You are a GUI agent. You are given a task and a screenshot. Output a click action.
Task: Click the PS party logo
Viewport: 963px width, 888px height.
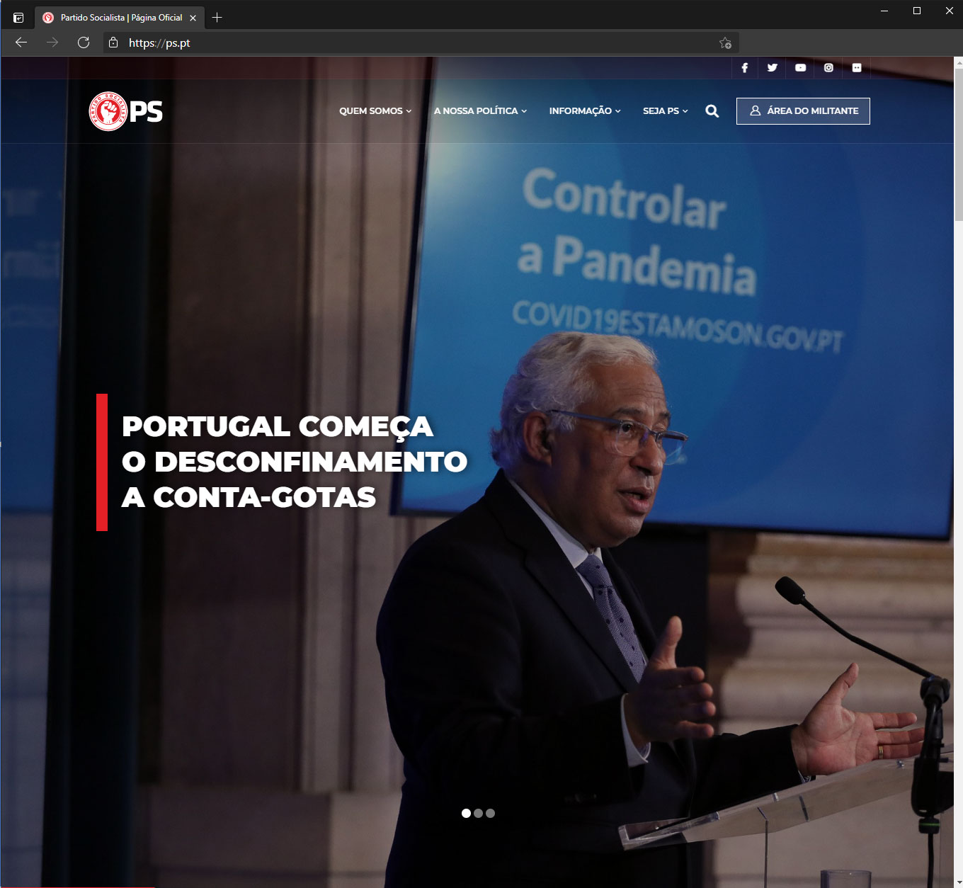pos(126,111)
